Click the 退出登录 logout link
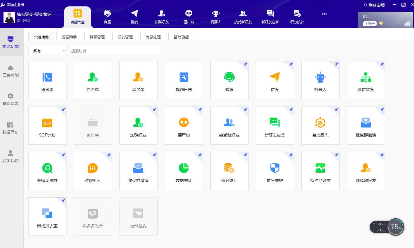This screenshot has width=414, height=248. tap(24, 21)
